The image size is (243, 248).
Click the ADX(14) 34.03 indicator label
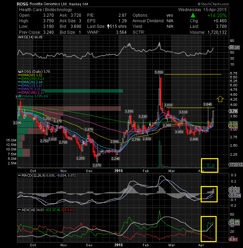(x=31, y=210)
